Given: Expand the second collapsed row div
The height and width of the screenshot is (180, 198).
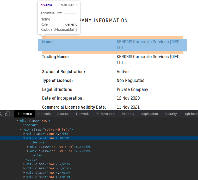Looking at the screenshot, I should click(x=24, y=168).
